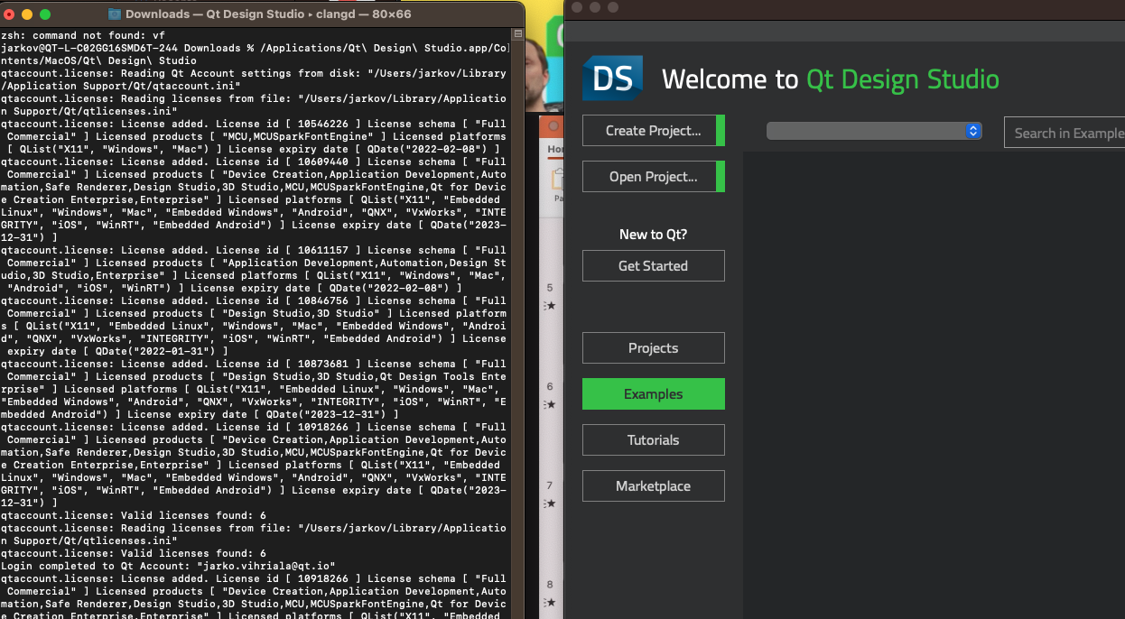Minimize the Terminal window with the yellow button
Viewport: 1125px width, 619px height.
(x=27, y=14)
